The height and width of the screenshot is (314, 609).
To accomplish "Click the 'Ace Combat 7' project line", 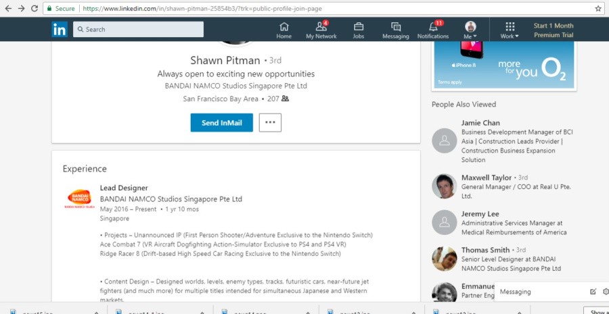I will [223, 244].
